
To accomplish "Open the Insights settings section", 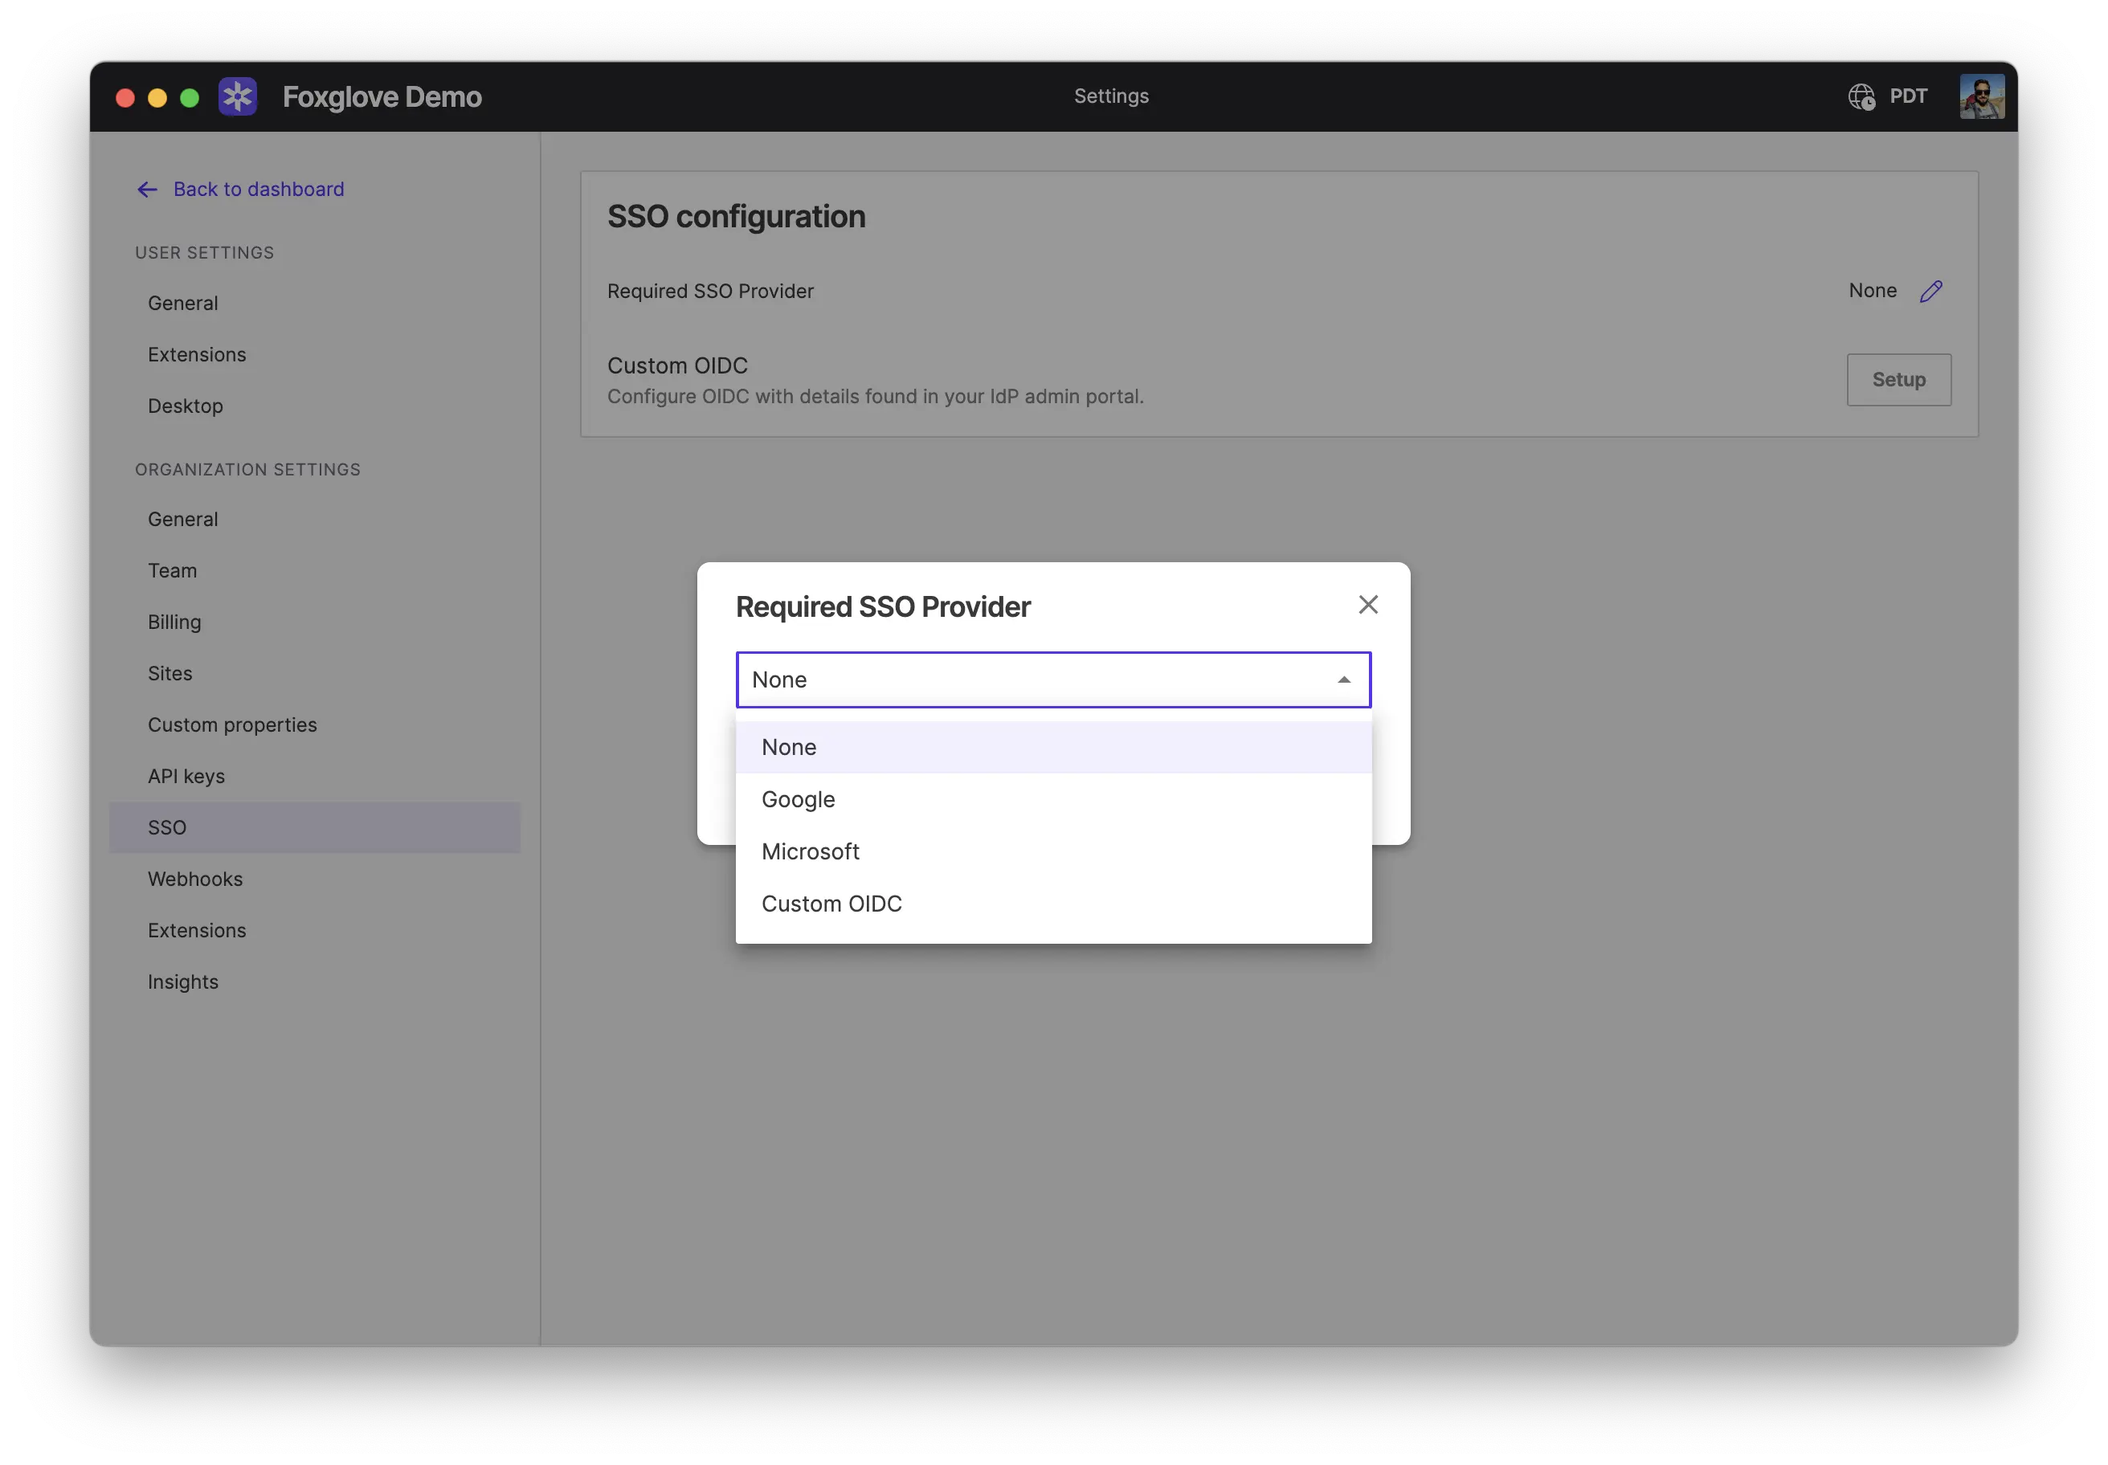I will click(x=182, y=981).
